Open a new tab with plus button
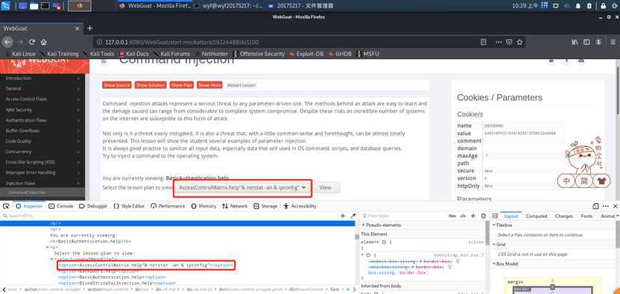620x294 pixels. pyautogui.click(x=89, y=28)
